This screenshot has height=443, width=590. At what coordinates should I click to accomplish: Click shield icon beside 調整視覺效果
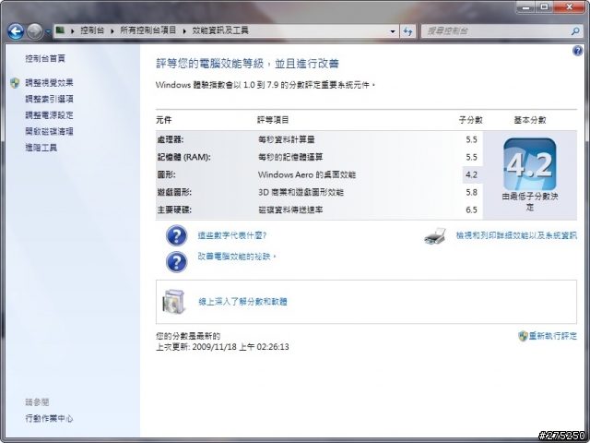pyautogui.click(x=15, y=83)
